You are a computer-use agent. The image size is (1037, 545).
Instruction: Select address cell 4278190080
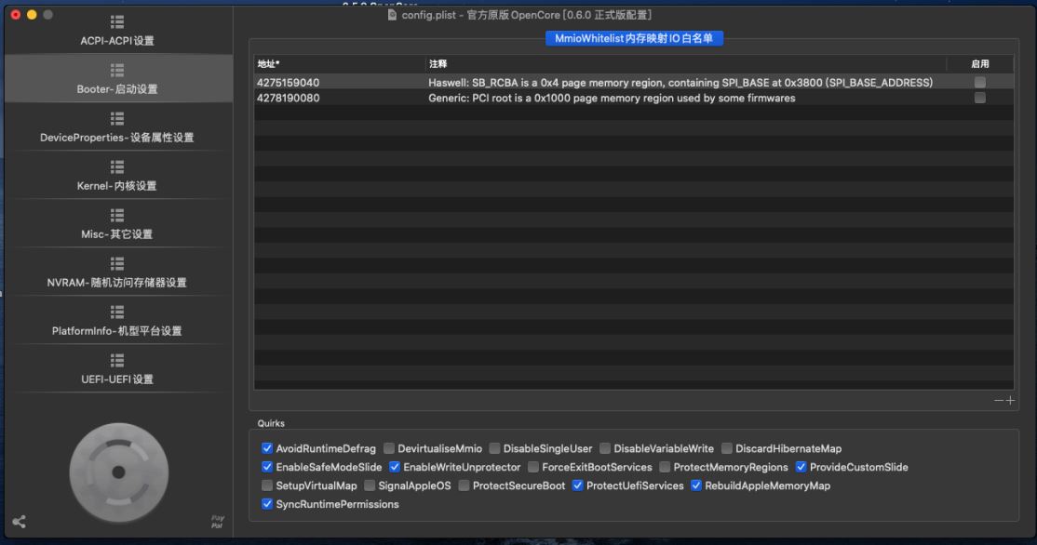[x=289, y=98]
